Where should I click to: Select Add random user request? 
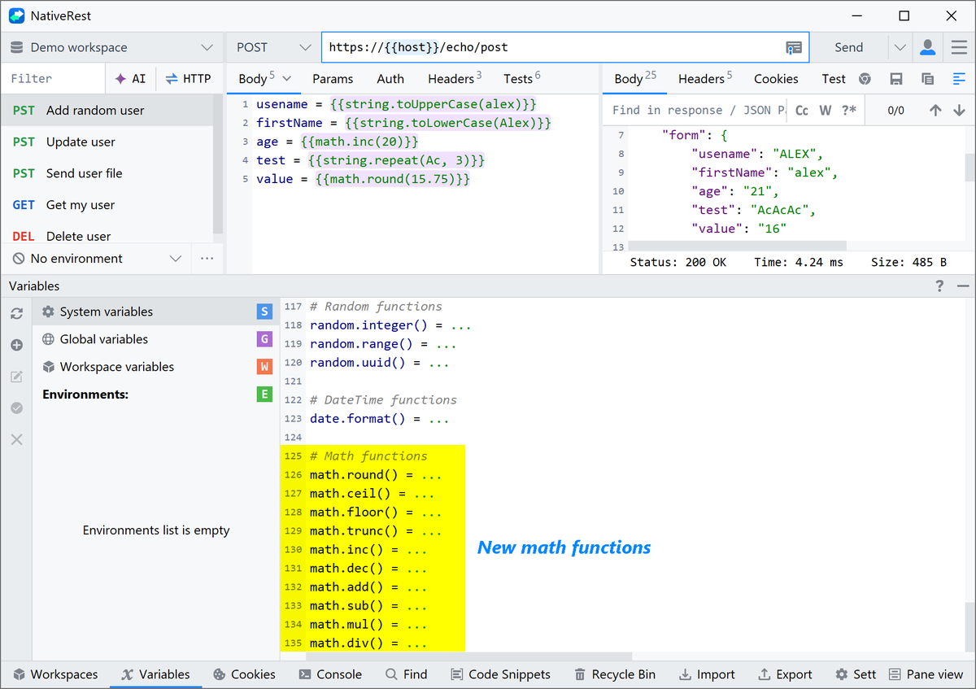pos(107,111)
